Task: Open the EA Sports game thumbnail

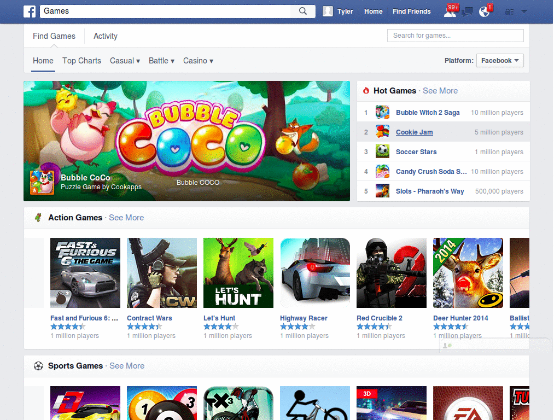Action: click(x=468, y=403)
